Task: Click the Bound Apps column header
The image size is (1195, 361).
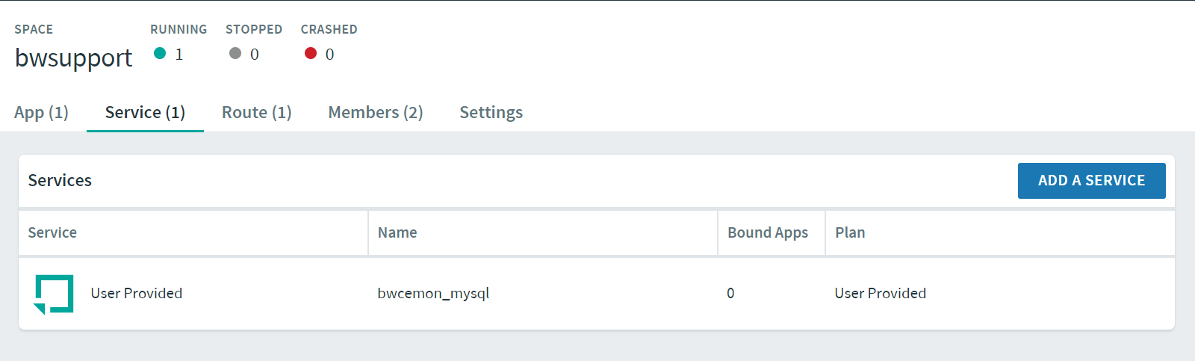Action: (768, 232)
